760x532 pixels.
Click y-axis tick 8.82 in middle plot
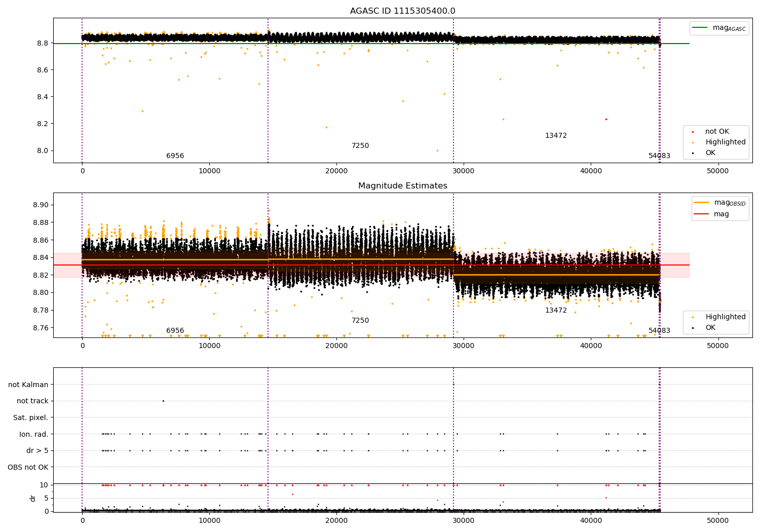point(41,275)
